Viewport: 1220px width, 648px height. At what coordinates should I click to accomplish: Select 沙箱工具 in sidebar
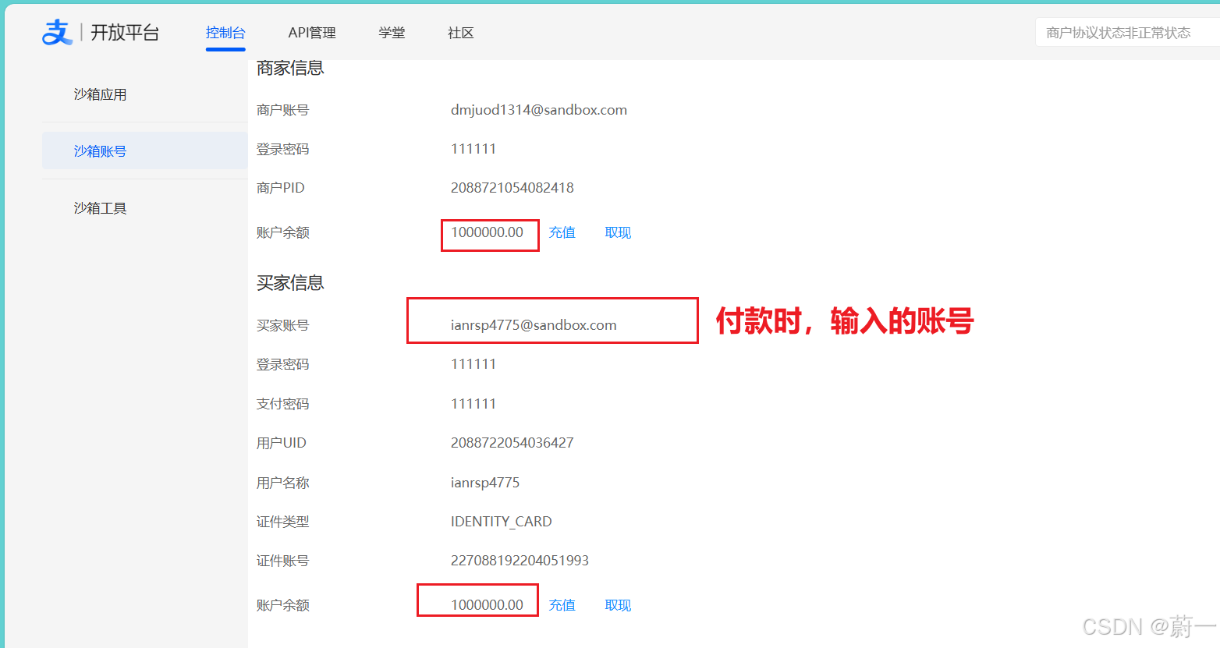(100, 208)
